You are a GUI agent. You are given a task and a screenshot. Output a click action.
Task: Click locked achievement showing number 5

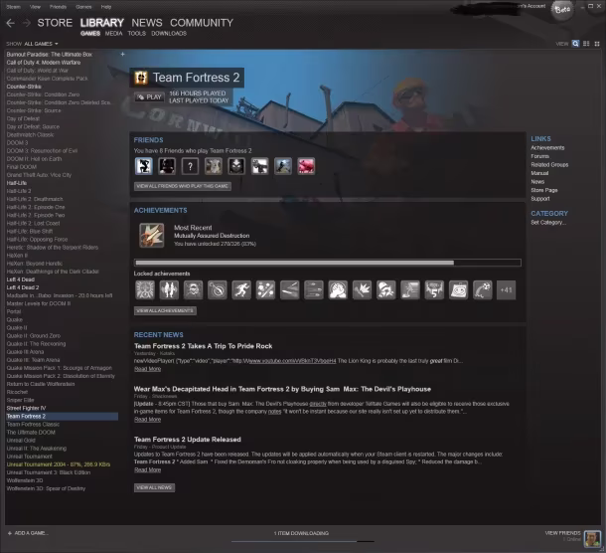(x=434, y=290)
